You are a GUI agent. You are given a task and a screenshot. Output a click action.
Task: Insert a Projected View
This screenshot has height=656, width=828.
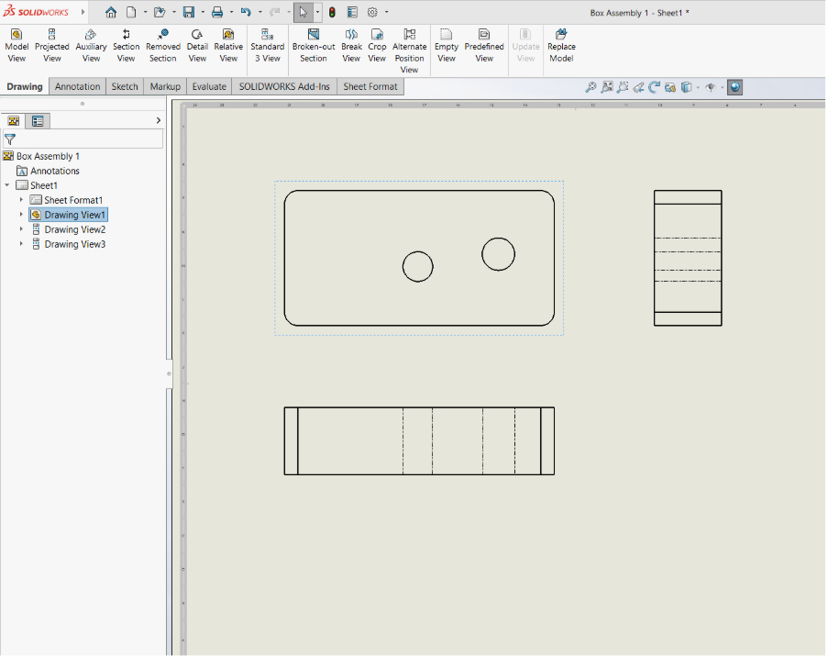(51, 46)
